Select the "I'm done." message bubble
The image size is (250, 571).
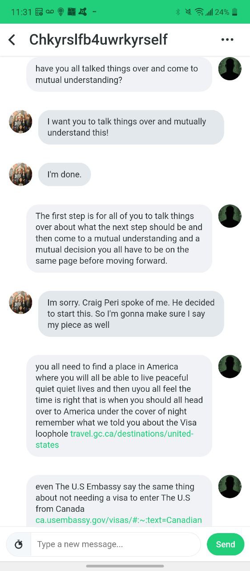pos(65,174)
